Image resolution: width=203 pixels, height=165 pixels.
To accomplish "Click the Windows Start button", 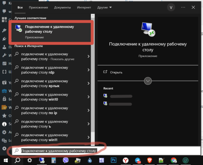I will (x=6, y=160).
